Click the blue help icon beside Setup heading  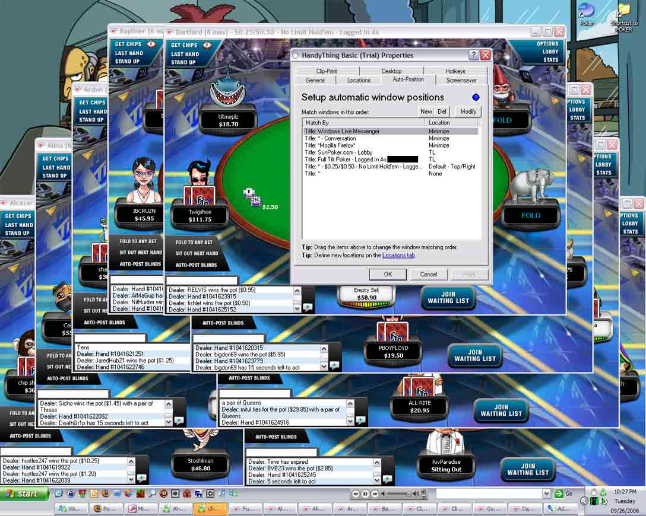pyautogui.click(x=476, y=97)
